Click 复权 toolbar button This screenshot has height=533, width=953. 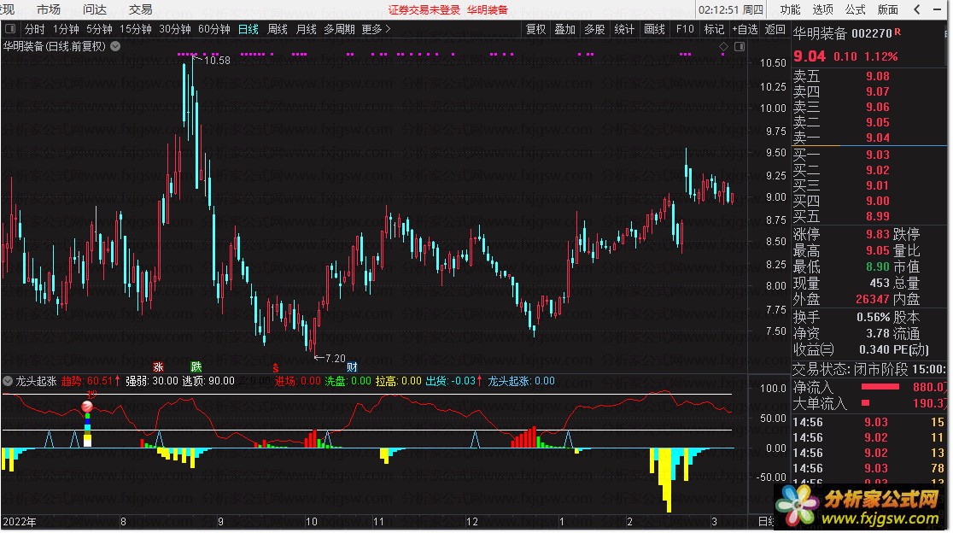(x=535, y=28)
